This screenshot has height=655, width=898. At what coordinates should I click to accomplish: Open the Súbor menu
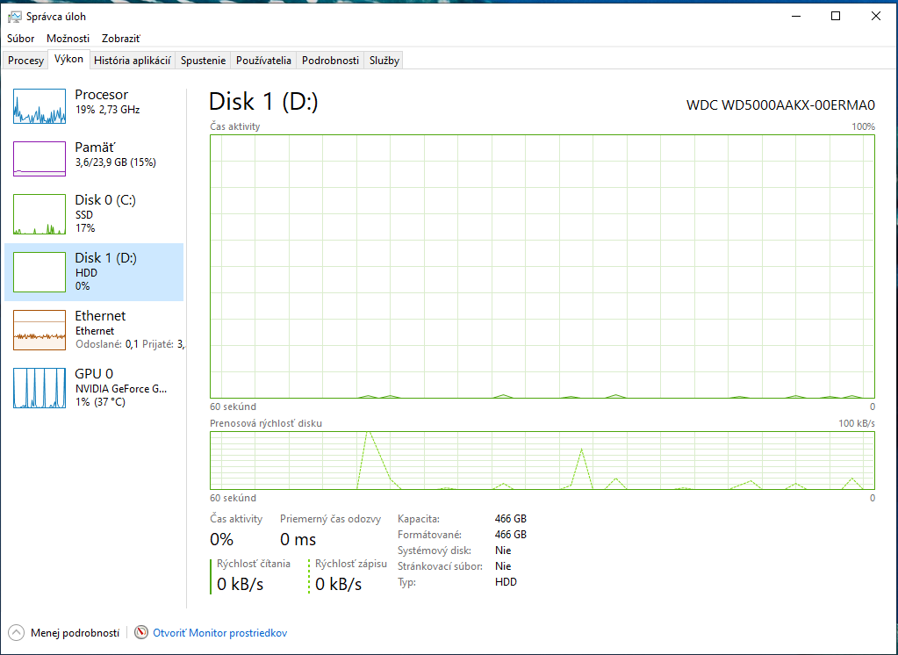click(x=21, y=39)
